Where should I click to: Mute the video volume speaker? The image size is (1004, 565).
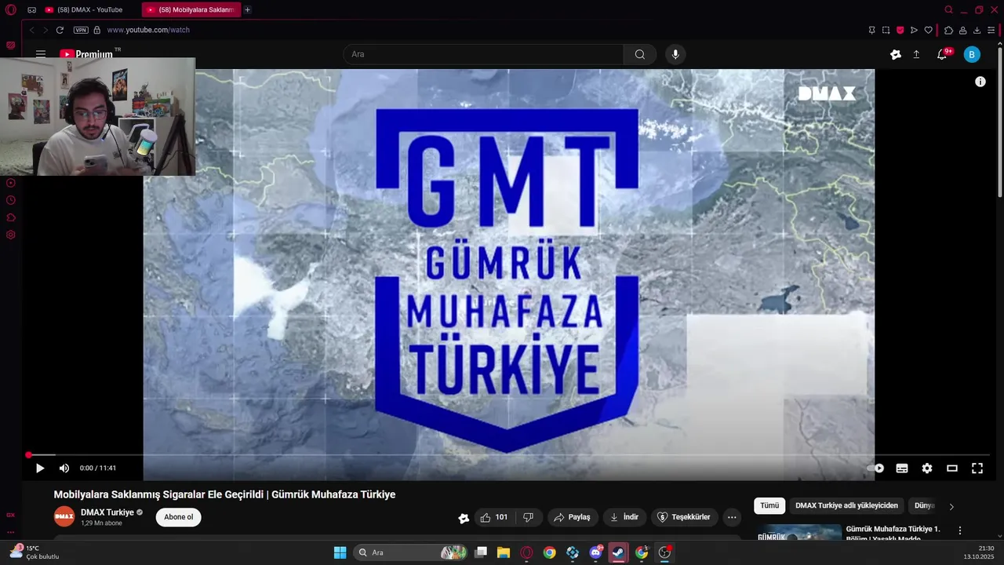click(x=64, y=468)
